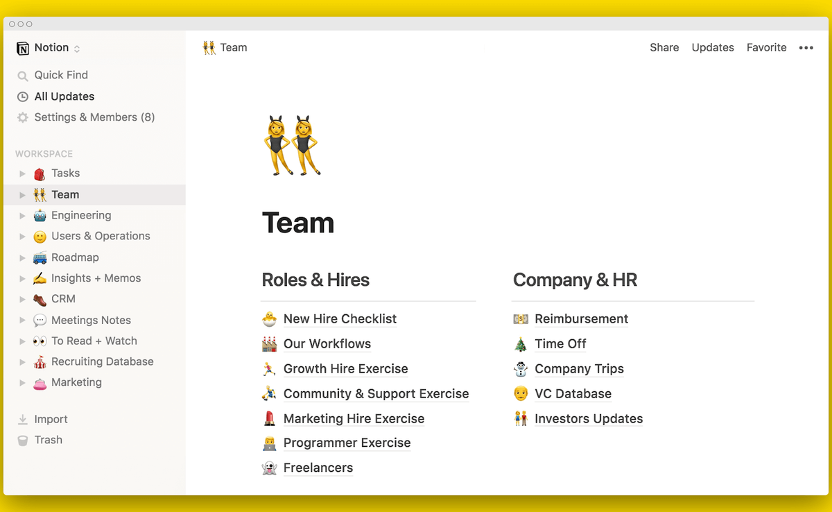Click the Roadmap trolleybus emoji icon
Viewport: 832px width, 512px height.
[40, 257]
